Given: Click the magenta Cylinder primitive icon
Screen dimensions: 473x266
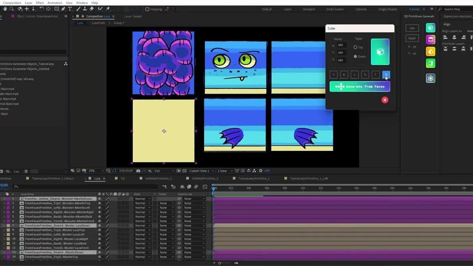Looking at the screenshot, I should coord(430,40).
